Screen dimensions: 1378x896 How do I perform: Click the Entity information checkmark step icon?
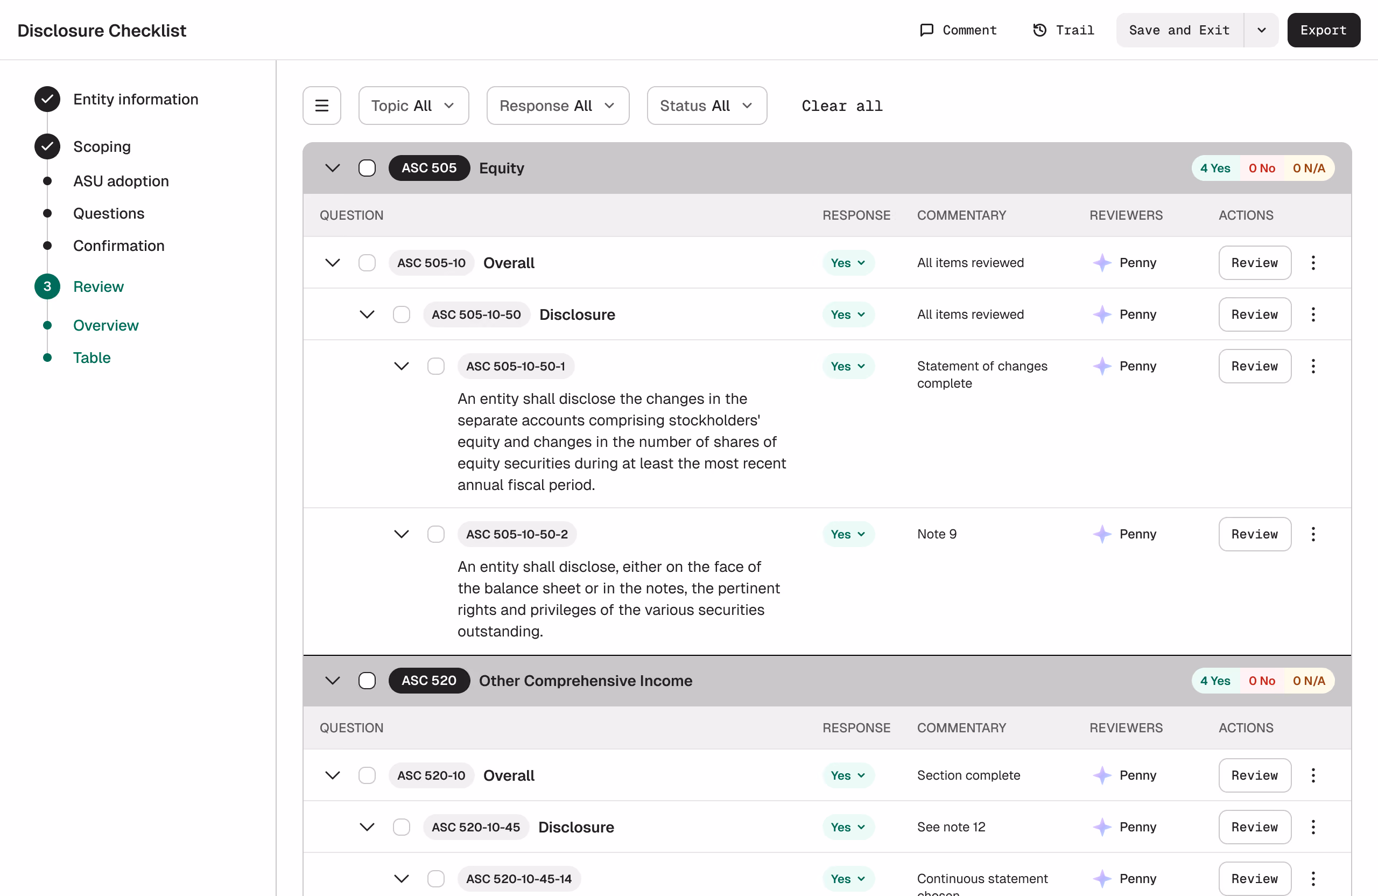point(47,99)
